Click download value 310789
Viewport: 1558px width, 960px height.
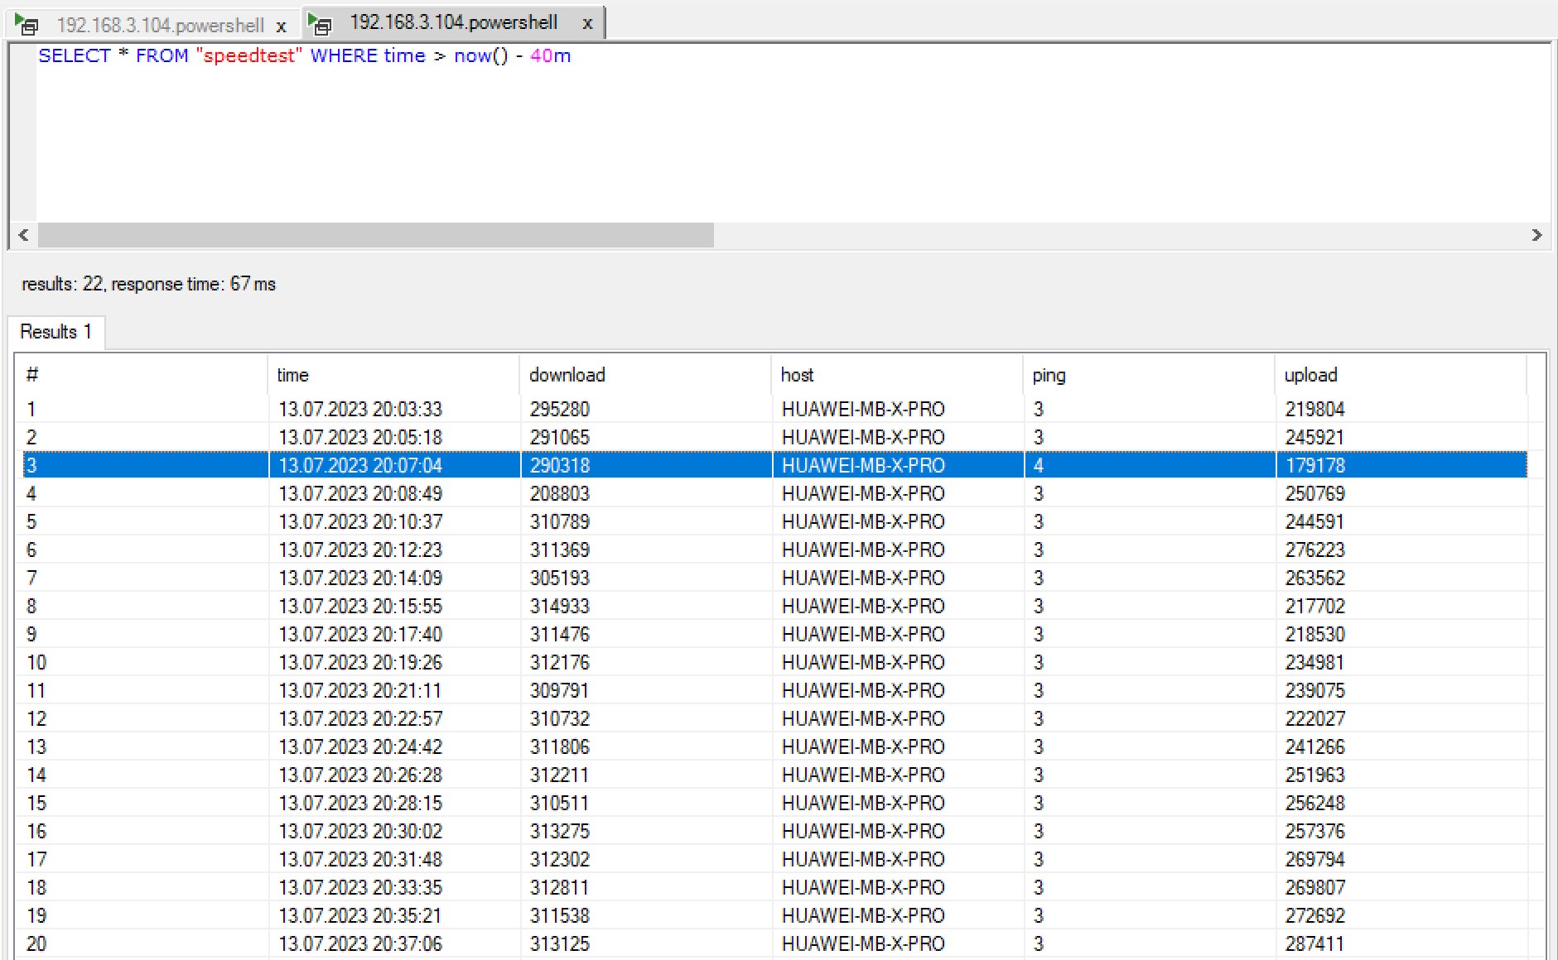point(560,521)
